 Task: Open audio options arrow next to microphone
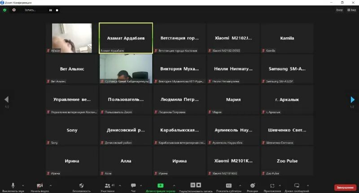(x=23, y=185)
